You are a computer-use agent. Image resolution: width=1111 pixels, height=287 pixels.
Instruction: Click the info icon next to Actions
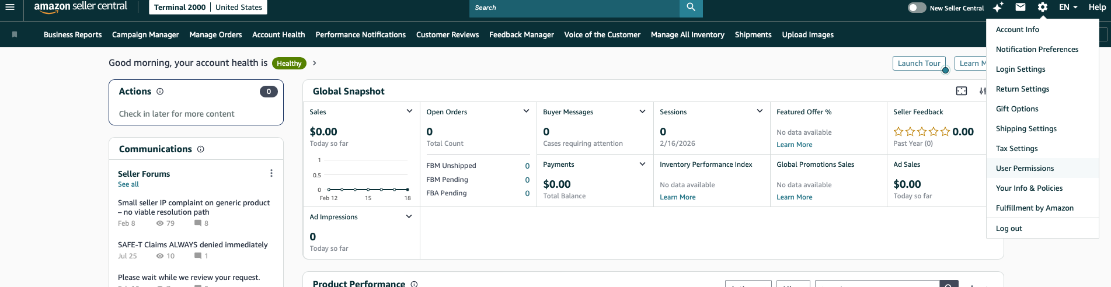(x=160, y=92)
